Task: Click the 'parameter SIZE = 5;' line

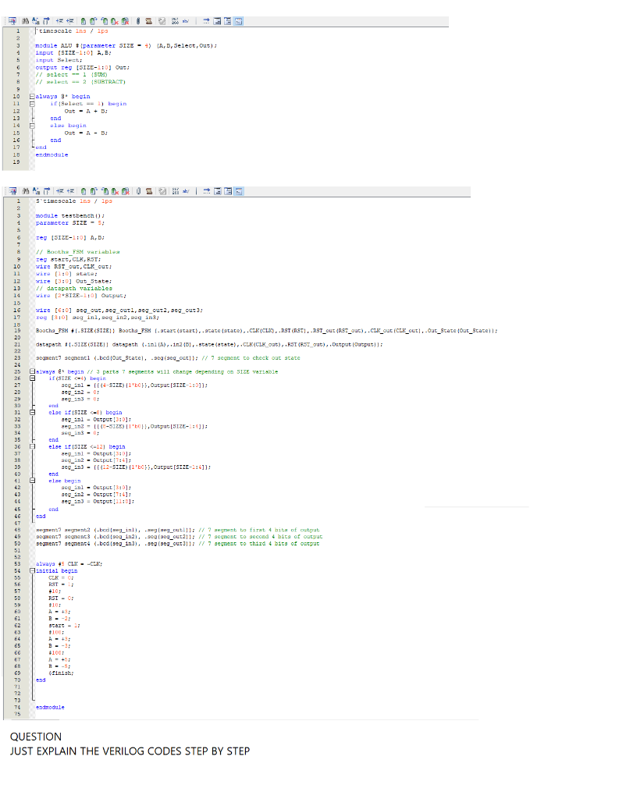Action: 69,222
